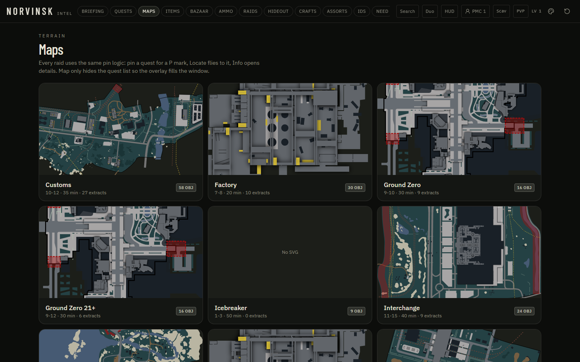Screen dimensions: 580x362
Task: Switch to the Quests tab
Action: click(x=123, y=11)
